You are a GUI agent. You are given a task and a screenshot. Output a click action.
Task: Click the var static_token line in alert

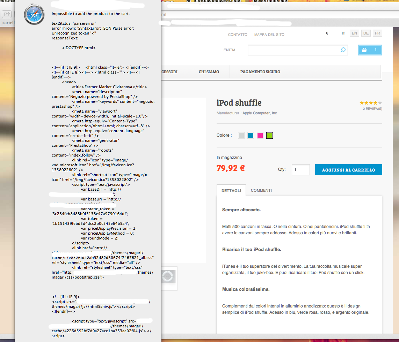click(x=98, y=209)
